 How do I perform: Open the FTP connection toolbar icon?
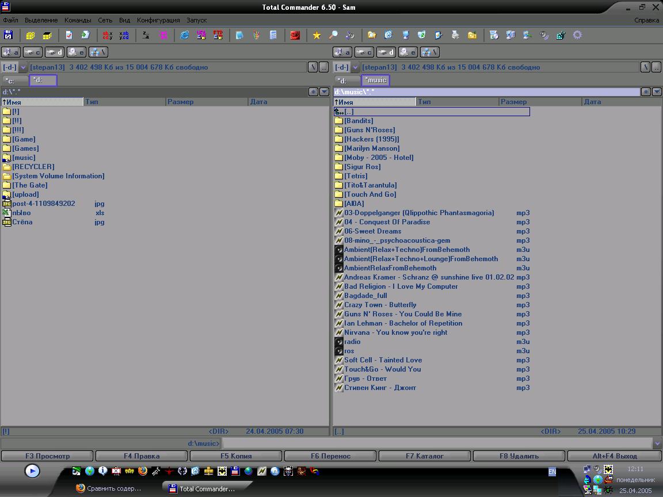(218, 35)
